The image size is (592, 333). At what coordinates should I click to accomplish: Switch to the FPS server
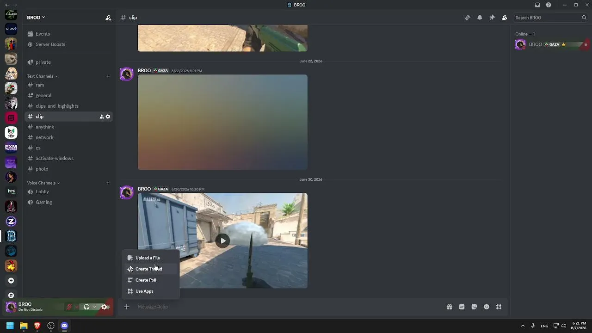11,192
